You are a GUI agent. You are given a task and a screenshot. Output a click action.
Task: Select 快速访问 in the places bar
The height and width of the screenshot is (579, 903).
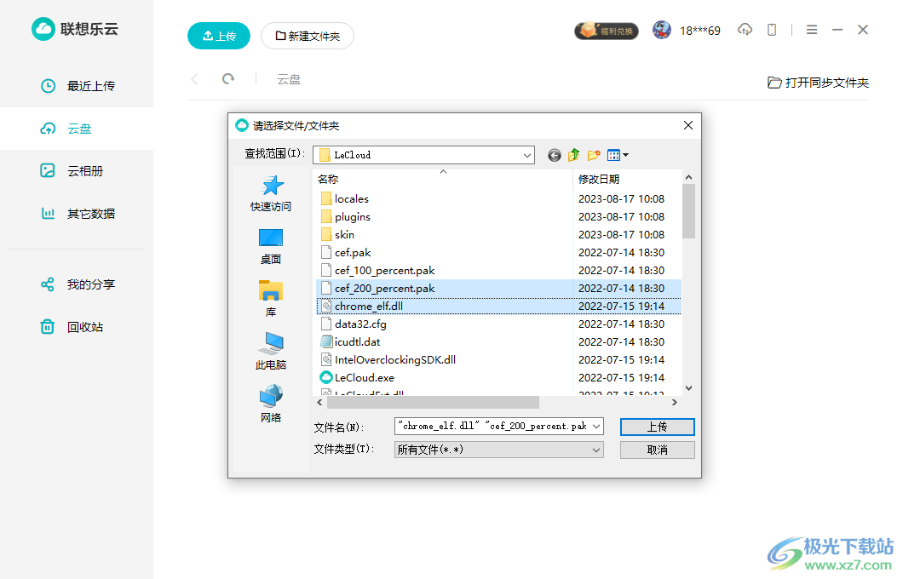271,193
